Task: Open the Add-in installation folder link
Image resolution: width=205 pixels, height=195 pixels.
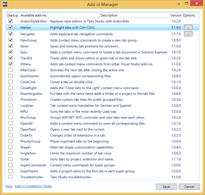Action: pyautogui.click(x=33, y=186)
